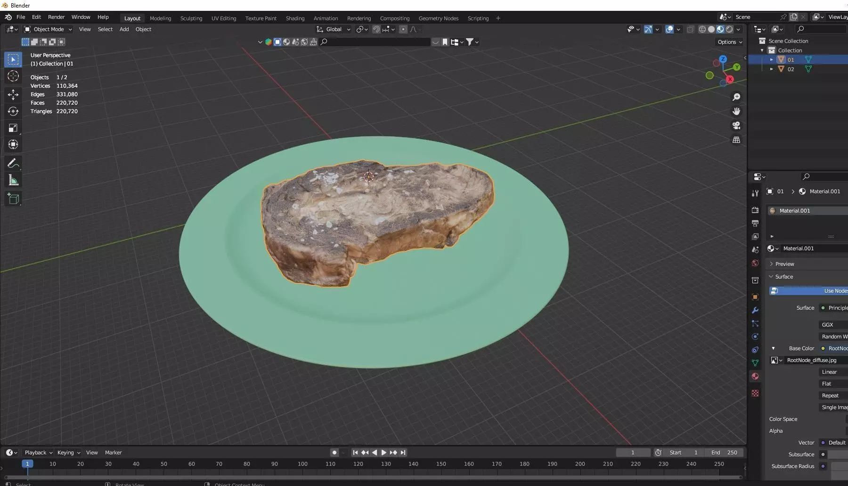848x486 pixels.
Task: Switch to the Modeling workspace tab
Action: click(160, 18)
